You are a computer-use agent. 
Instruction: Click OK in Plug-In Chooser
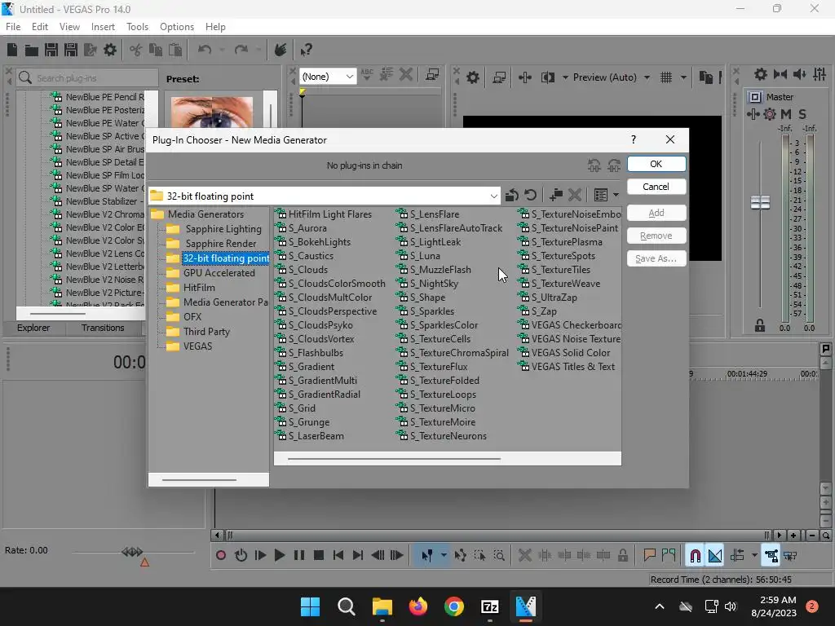click(656, 164)
